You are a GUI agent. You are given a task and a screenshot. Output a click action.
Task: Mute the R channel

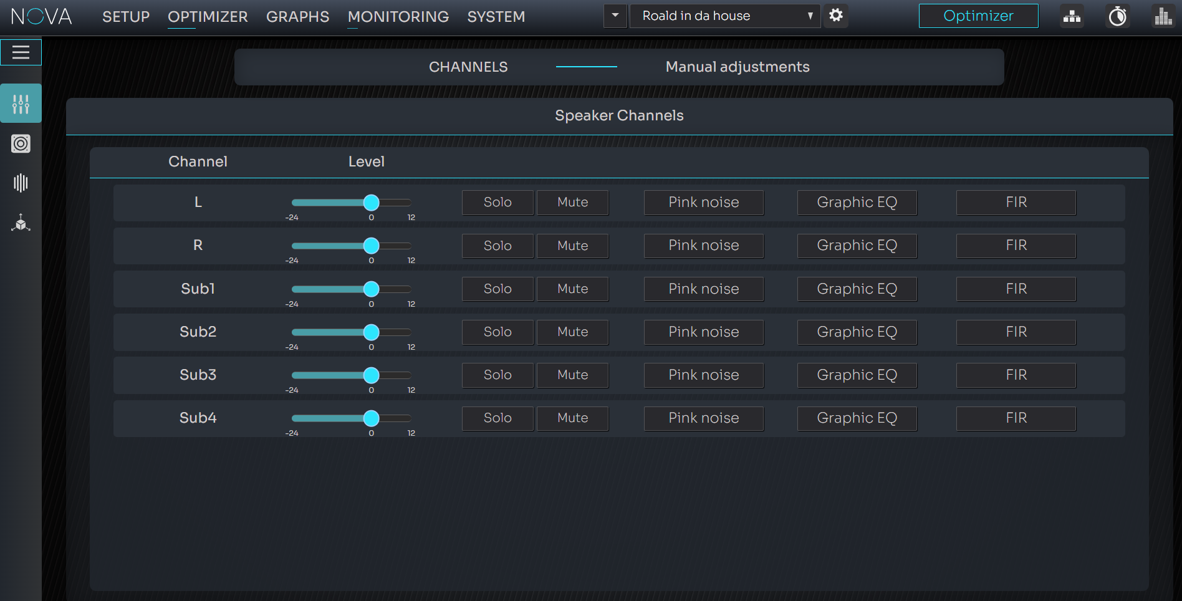573,246
